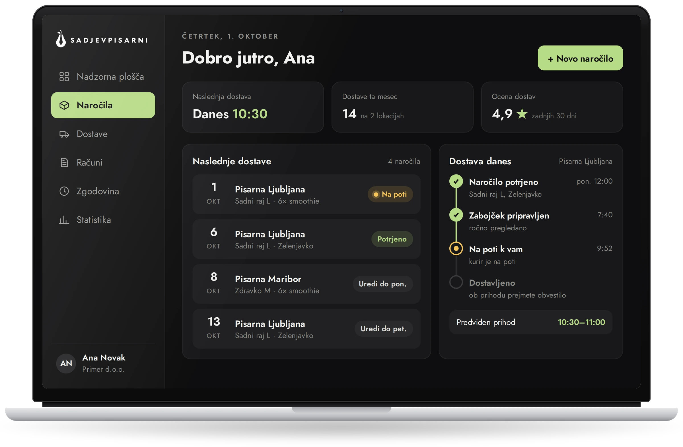Click the Zgodovina clock icon
Image resolution: width=683 pixels, height=447 pixels.
(64, 191)
